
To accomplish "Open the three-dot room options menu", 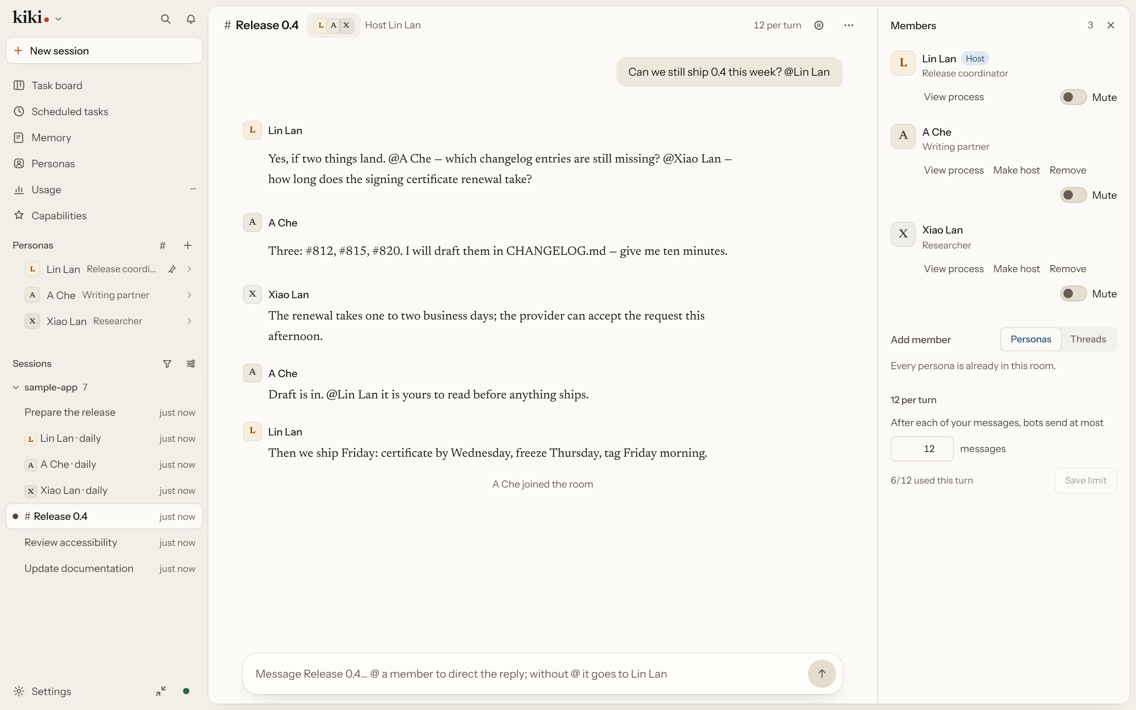I will pos(849,25).
